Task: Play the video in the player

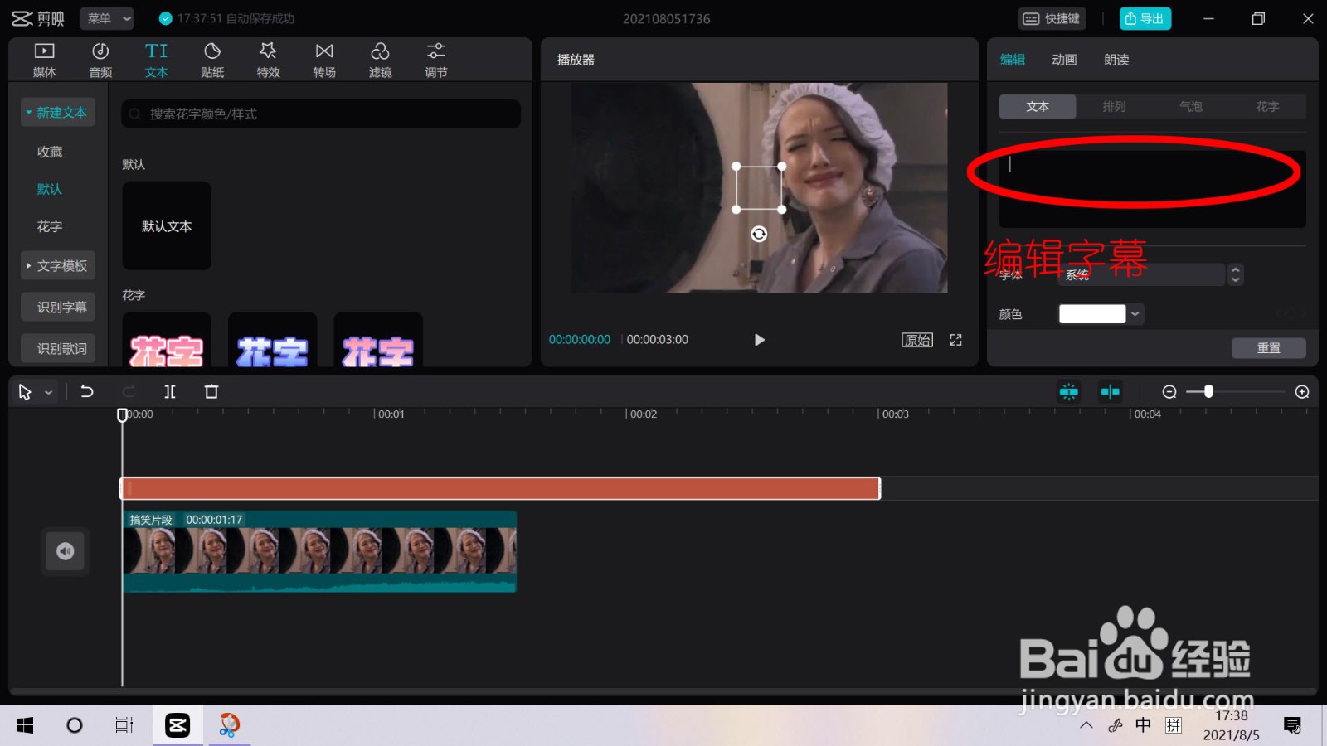Action: (759, 340)
